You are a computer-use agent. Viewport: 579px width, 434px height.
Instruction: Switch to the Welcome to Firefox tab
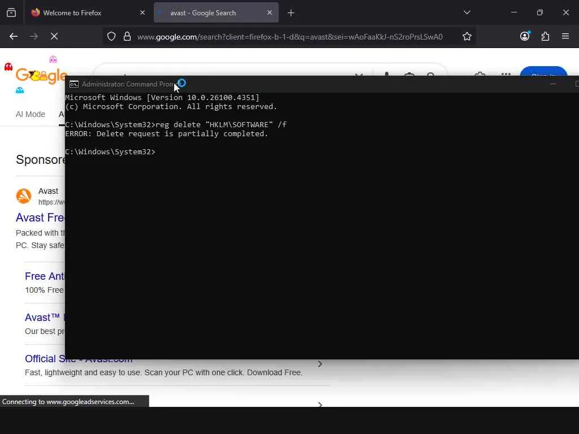[87, 12]
